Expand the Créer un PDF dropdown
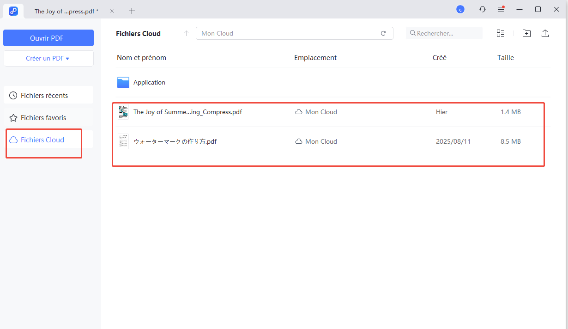The width and height of the screenshot is (568, 329). 48,58
